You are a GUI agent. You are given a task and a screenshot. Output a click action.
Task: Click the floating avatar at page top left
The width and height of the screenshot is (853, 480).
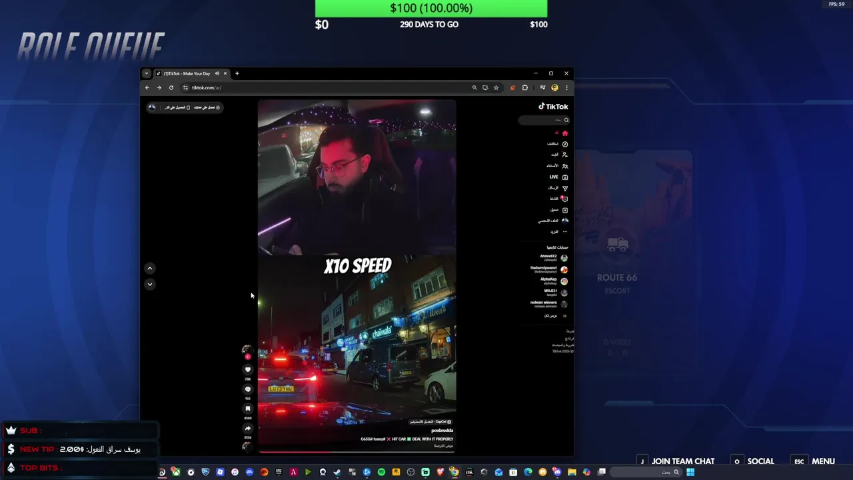pyautogui.click(x=152, y=107)
